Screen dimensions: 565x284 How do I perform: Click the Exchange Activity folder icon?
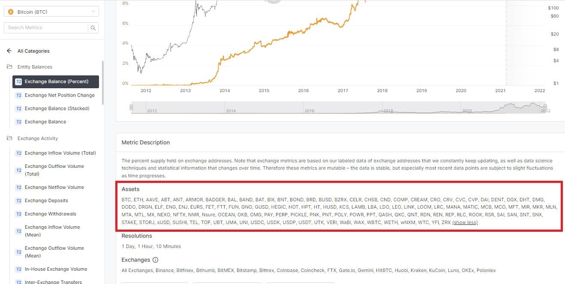coord(9,138)
